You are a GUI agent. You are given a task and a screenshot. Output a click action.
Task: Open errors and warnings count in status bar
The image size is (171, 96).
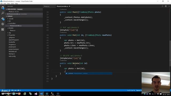(14, 90)
